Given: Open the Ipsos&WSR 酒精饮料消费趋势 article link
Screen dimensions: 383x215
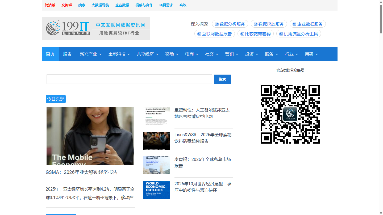Looking at the screenshot, I should point(203,138).
